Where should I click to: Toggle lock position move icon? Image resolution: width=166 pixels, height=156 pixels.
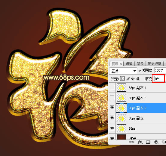click(133, 78)
